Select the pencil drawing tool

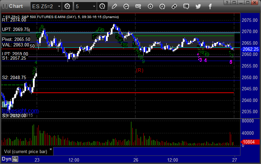click(x=114, y=6)
